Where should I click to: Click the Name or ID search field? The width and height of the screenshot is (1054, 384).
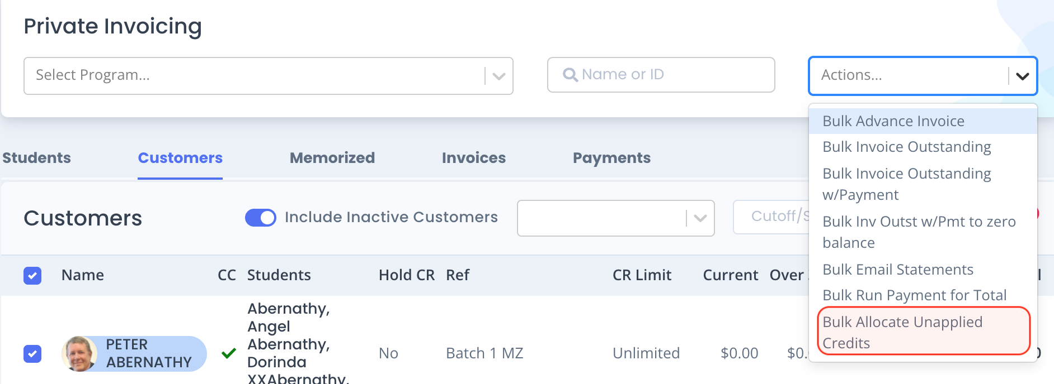click(661, 75)
